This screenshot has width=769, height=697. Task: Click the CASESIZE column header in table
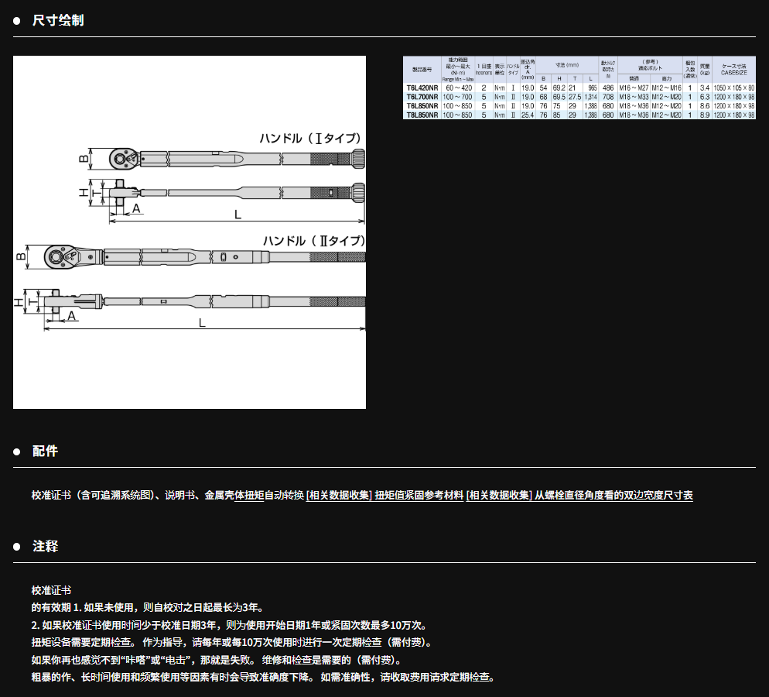[733, 70]
